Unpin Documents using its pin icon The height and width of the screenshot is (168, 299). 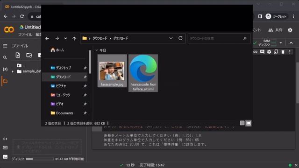click(x=85, y=113)
